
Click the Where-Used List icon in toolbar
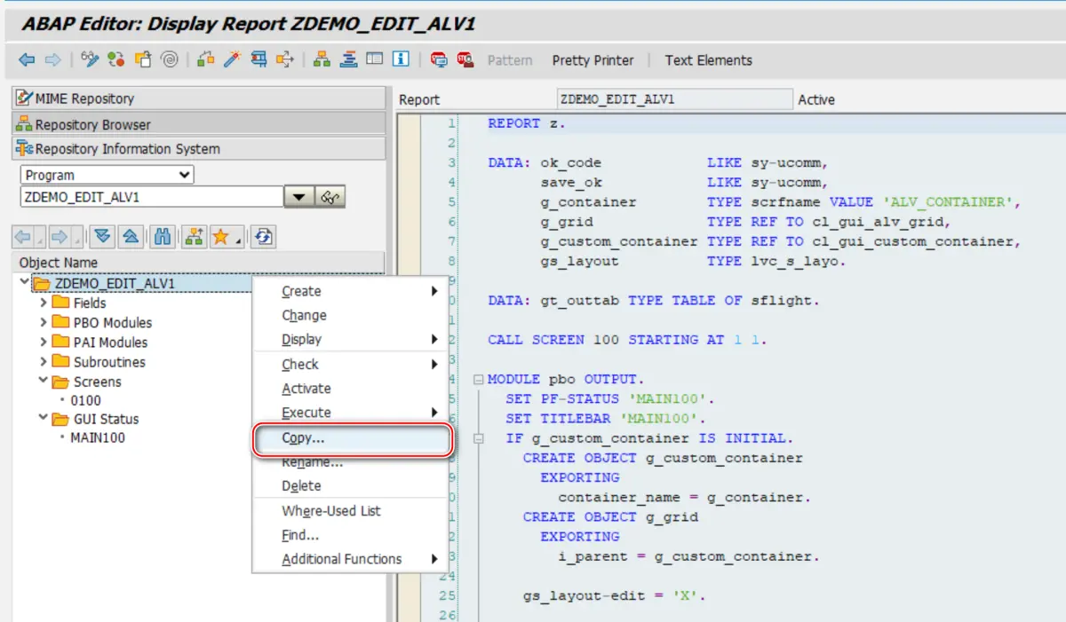pos(285,59)
